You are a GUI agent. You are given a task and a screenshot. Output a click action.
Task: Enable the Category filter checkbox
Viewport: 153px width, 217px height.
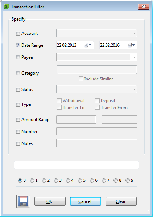point(18,73)
